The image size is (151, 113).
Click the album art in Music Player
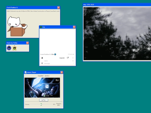click(x=42, y=88)
